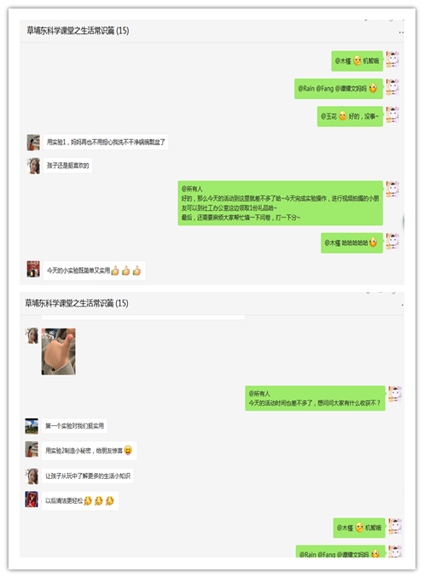The image size is (424, 578).
Task: Click the @Rain @Fang mention message bubble
Action: point(339,89)
